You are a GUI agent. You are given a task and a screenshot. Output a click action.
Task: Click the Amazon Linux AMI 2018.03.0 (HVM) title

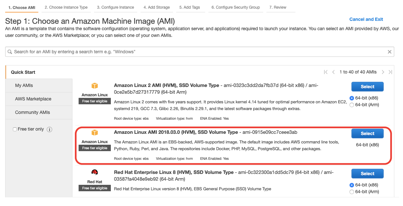[176, 132]
